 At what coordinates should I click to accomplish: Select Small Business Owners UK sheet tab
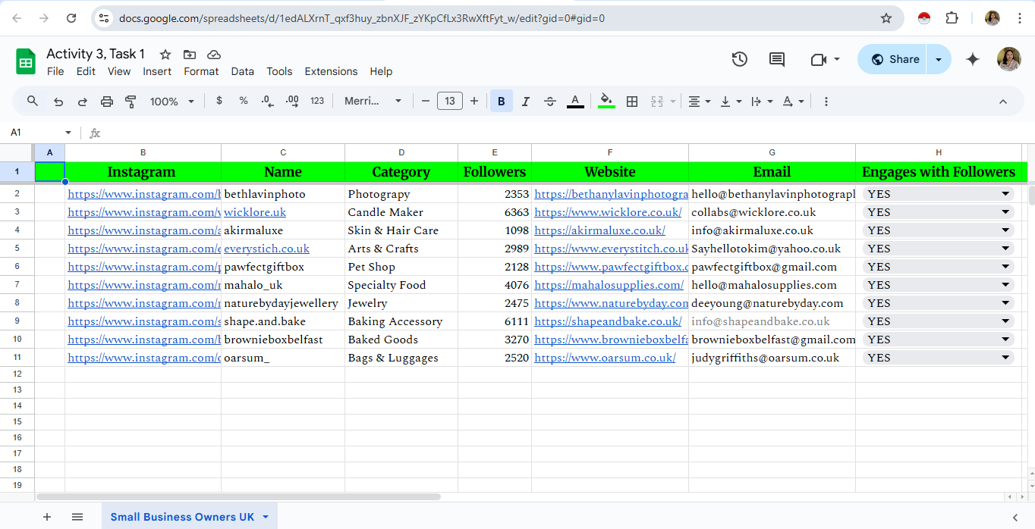[x=182, y=517]
